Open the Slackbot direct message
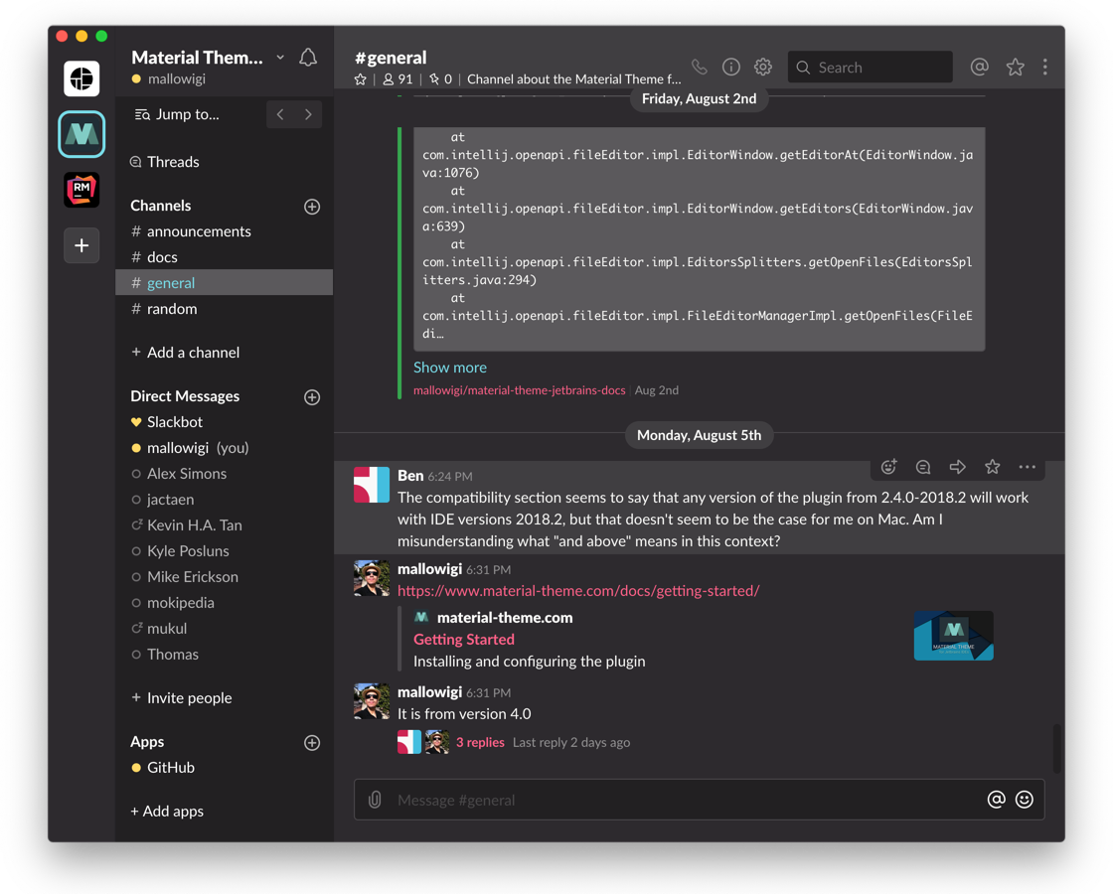This screenshot has width=1113, height=894. pyautogui.click(x=224, y=421)
